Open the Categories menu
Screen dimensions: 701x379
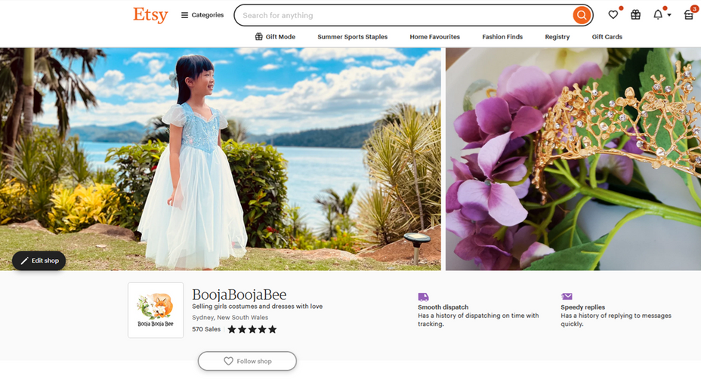(x=202, y=15)
